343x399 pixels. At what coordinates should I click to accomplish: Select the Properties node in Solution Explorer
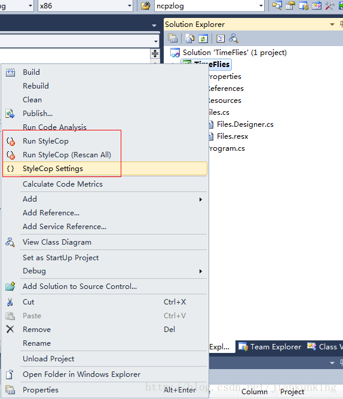(225, 77)
